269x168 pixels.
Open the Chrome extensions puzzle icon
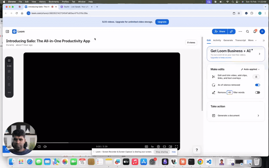252,13
